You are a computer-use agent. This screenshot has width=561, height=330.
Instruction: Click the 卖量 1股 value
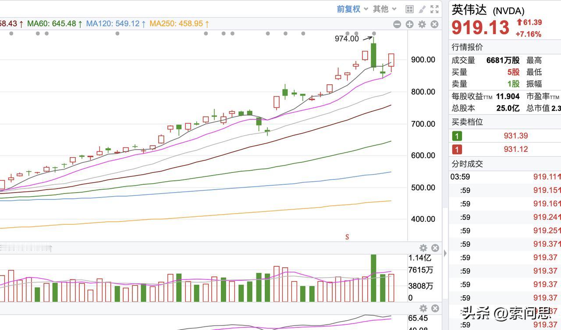[514, 84]
